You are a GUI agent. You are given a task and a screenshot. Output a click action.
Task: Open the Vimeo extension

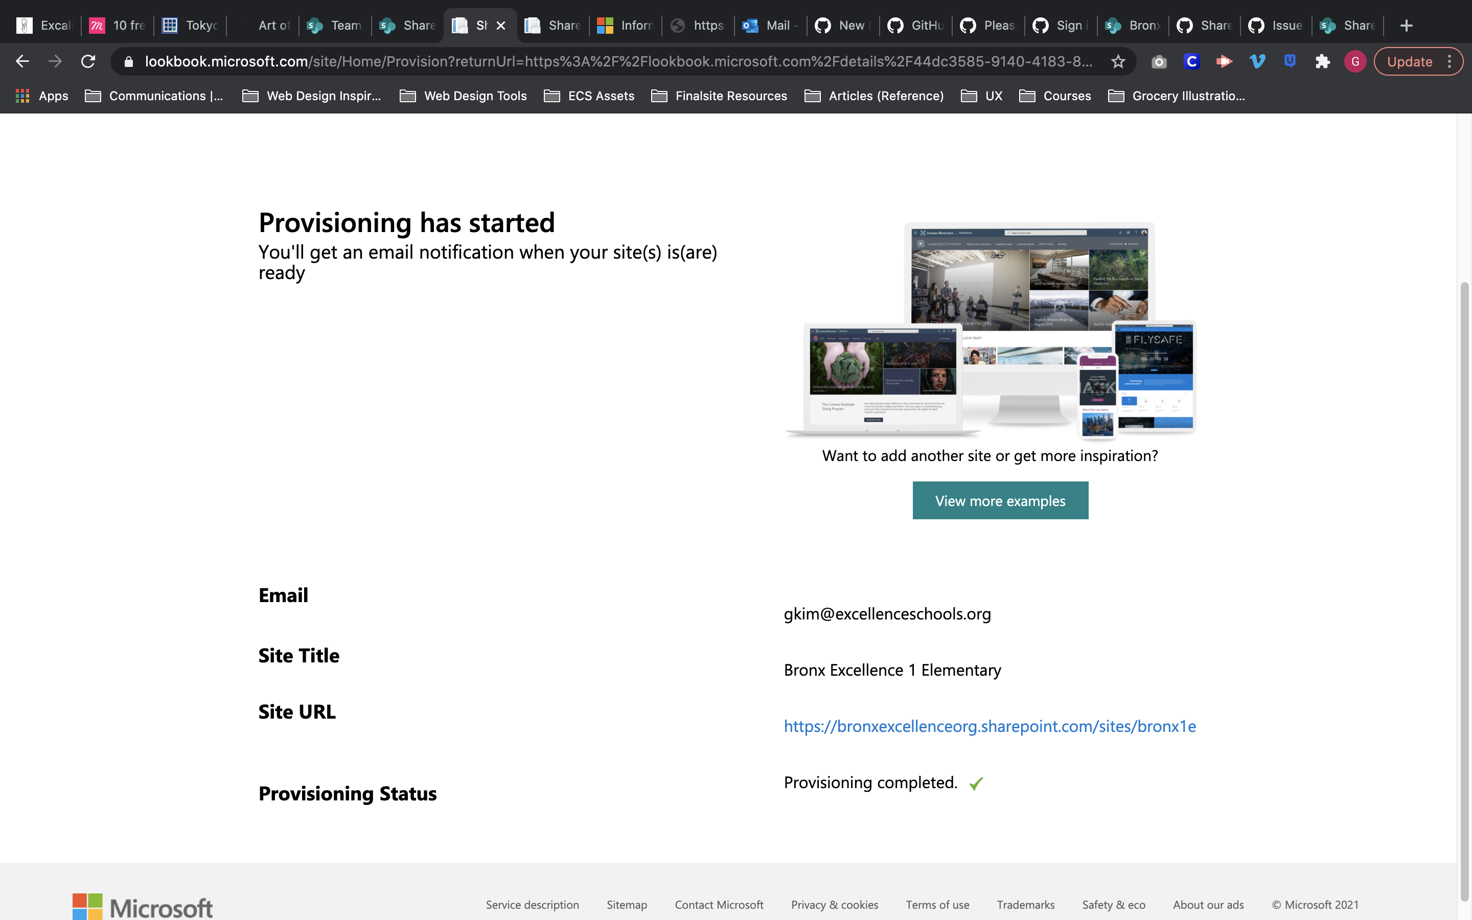pos(1257,61)
